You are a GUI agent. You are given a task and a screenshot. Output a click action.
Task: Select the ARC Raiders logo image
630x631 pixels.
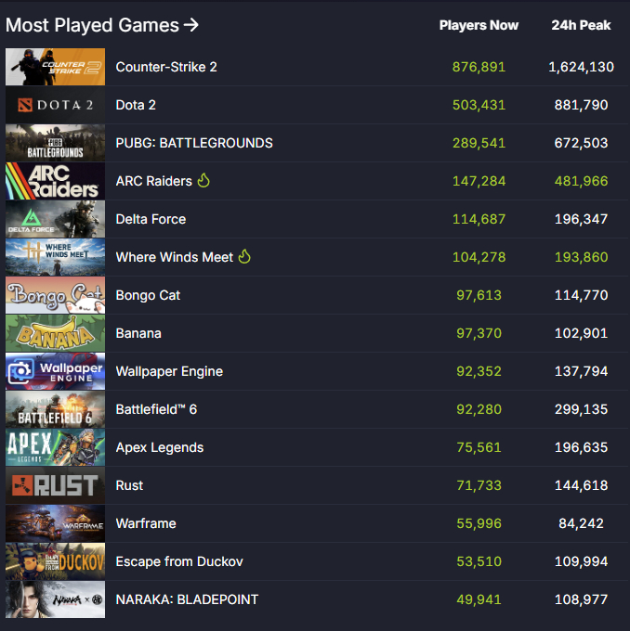coord(55,181)
